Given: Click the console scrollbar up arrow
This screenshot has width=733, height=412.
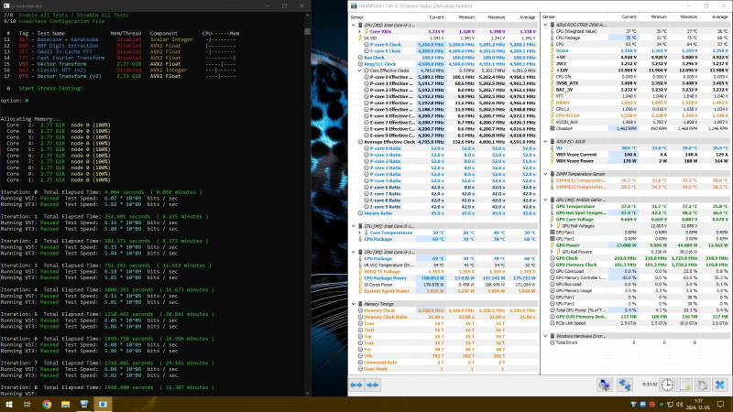Looking at the screenshot, I should (x=307, y=15).
